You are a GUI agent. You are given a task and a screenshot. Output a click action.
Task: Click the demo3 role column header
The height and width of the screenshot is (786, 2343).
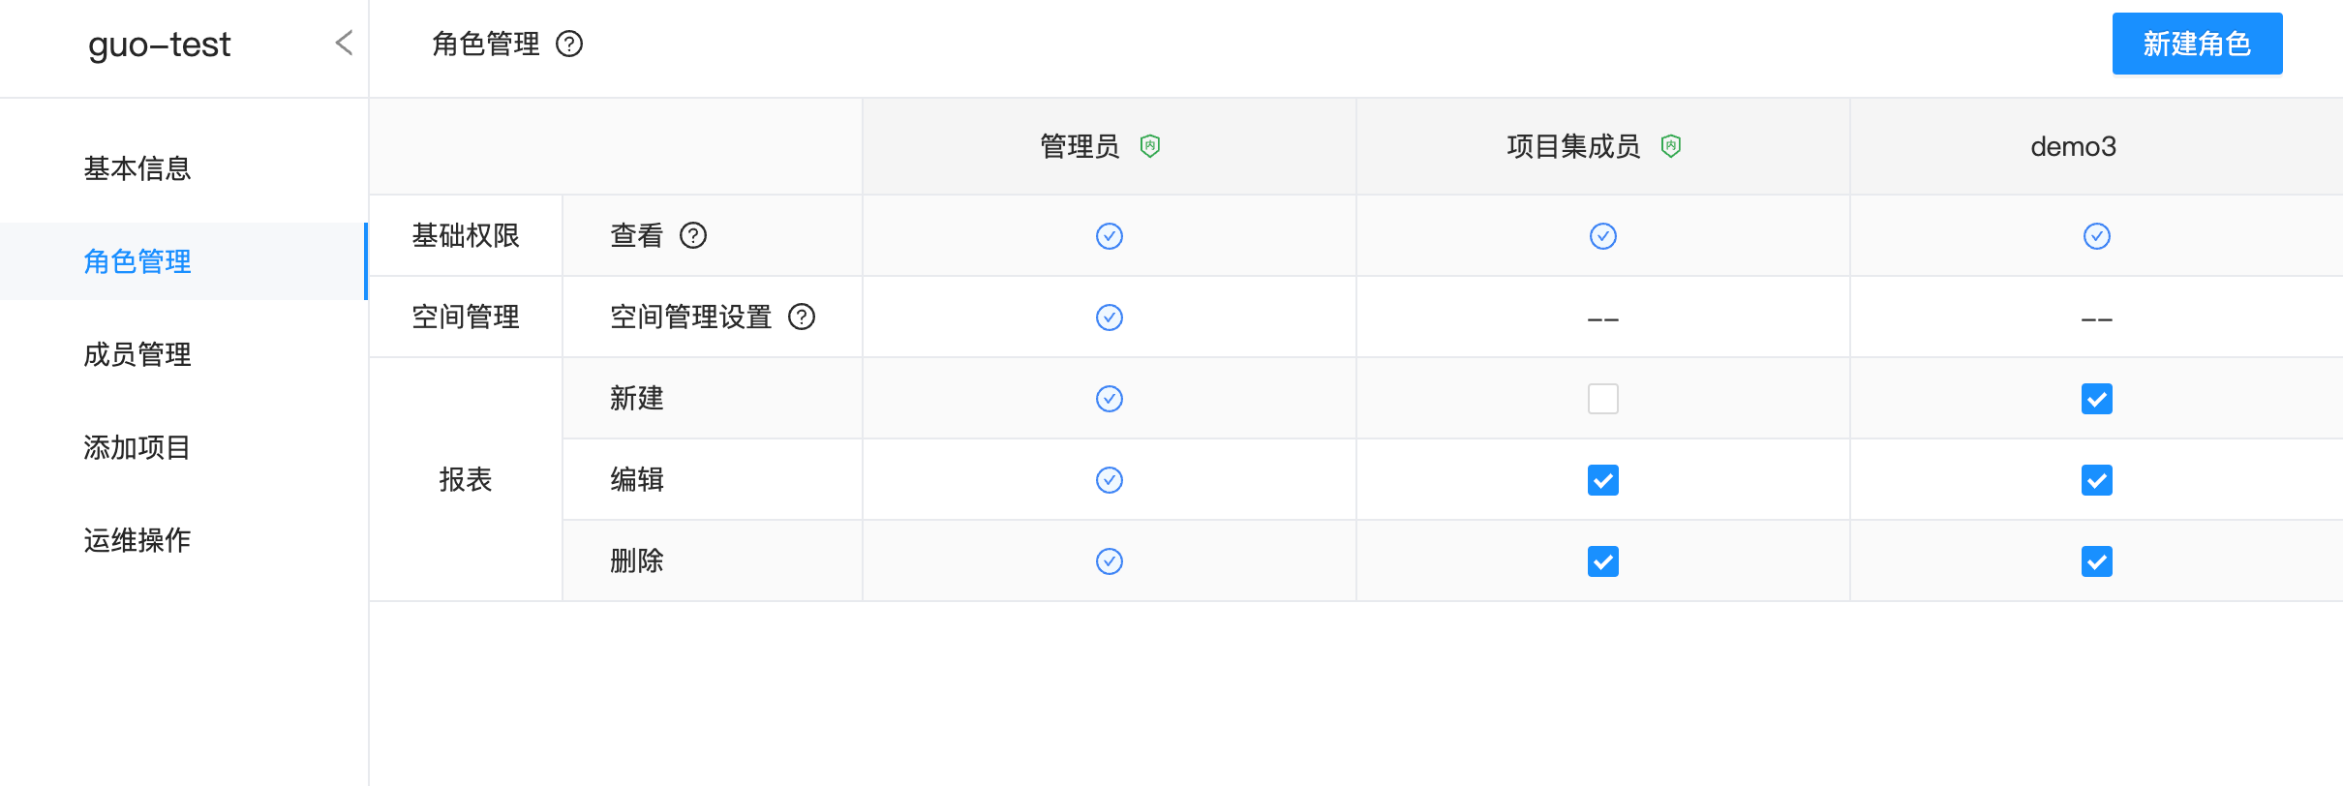(2073, 146)
